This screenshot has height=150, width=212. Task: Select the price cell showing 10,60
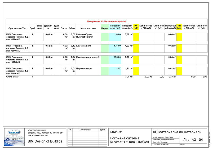click(115, 37)
